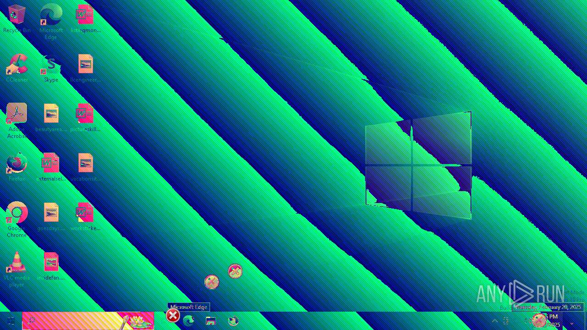This screenshot has height=330, width=587.
Task: Click the Windows Start button
Action: click(11, 321)
